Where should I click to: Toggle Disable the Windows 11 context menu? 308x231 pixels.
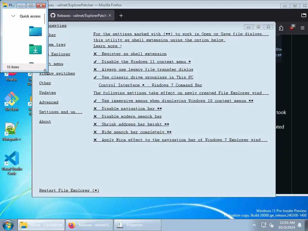click(142, 62)
